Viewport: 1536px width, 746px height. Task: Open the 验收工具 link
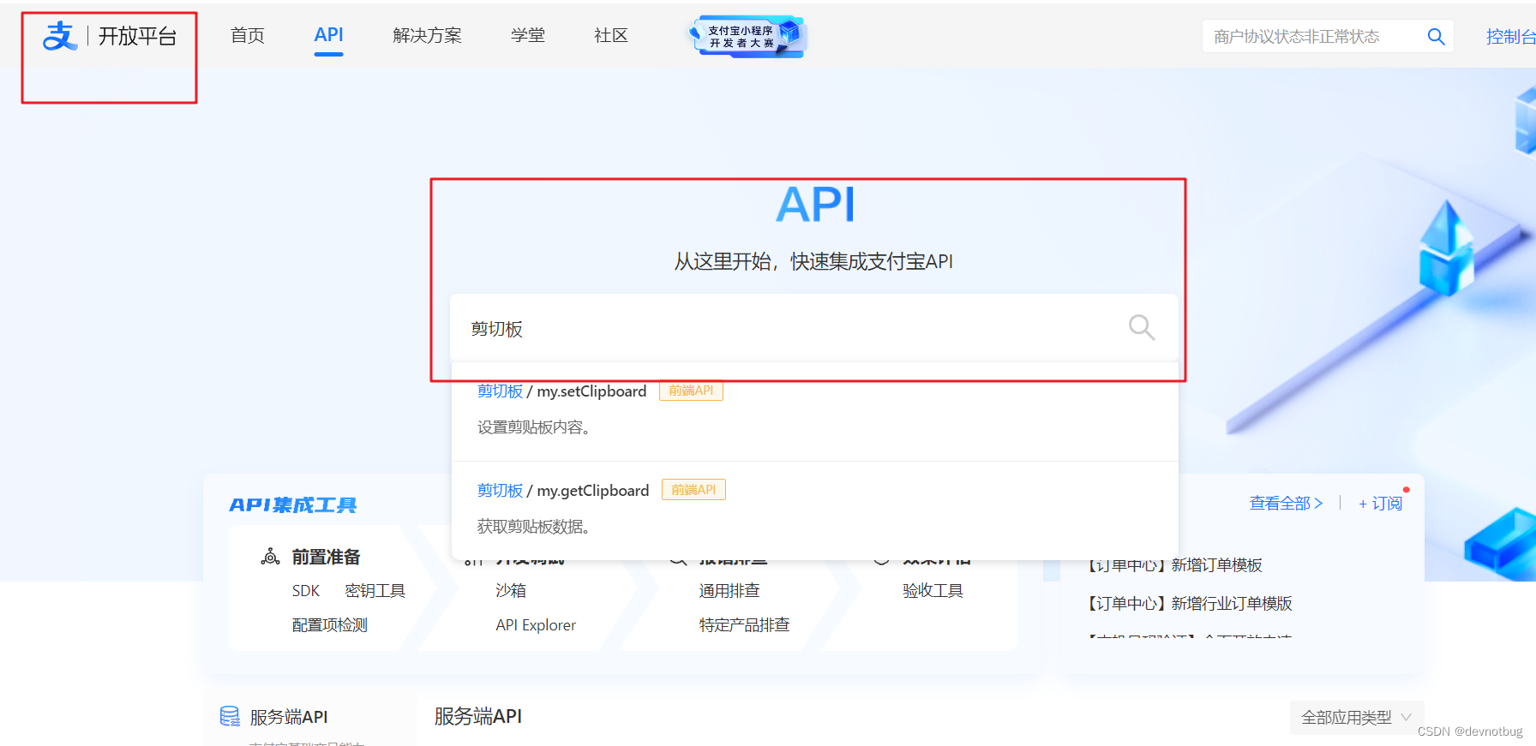[x=933, y=591]
